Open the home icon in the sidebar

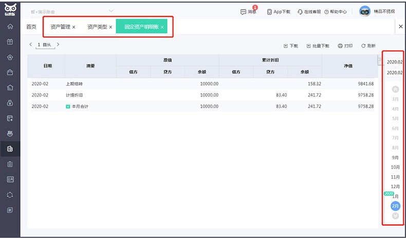click(x=10, y=26)
